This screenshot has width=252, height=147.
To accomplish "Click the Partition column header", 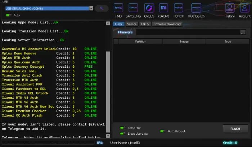I will click(140, 41).
